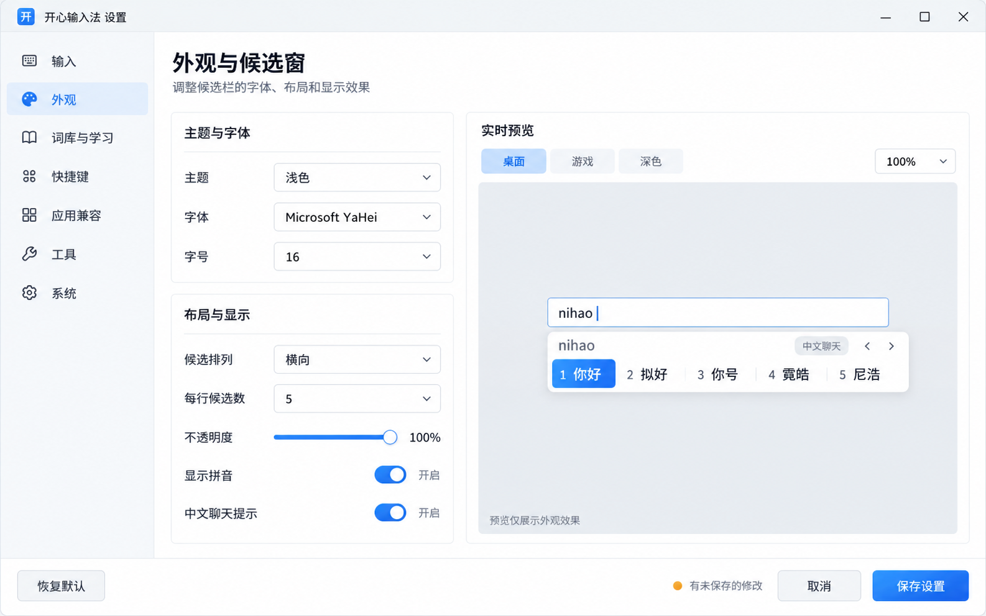Click the keyboard icon beside 输入

(x=29, y=61)
